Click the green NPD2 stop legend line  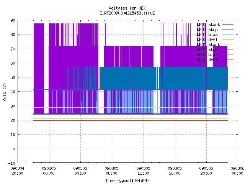point(228,29)
